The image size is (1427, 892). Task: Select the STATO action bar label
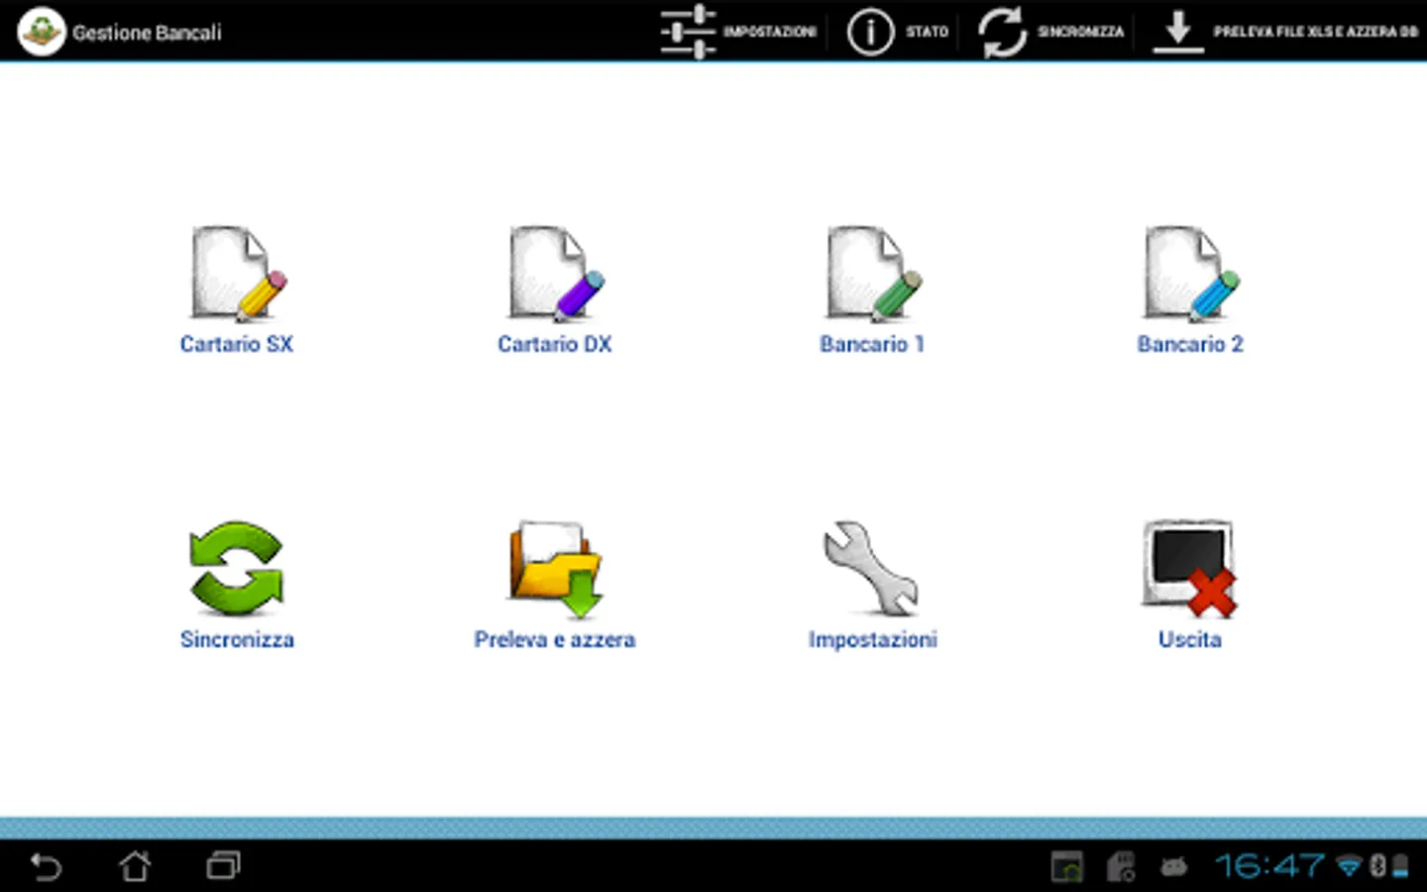(927, 32)
